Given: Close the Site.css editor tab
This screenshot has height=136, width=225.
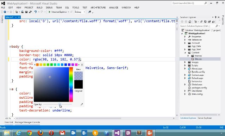Looking at the screenshot, I should click(x=19, y=17).
